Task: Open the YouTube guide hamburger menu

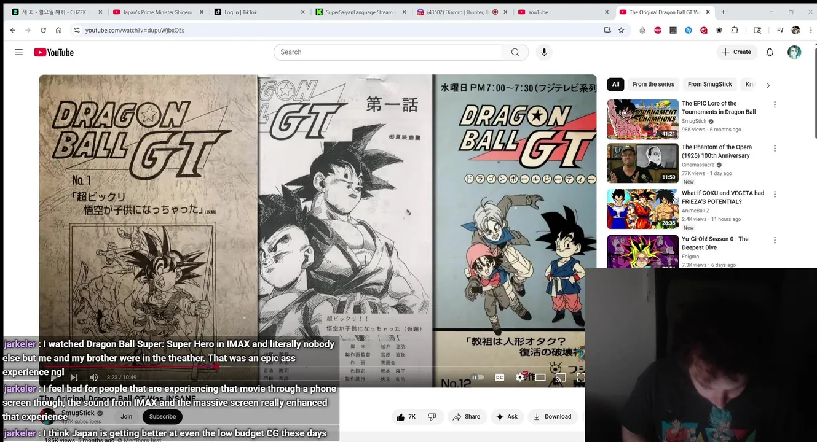Action: pos(18,52)
